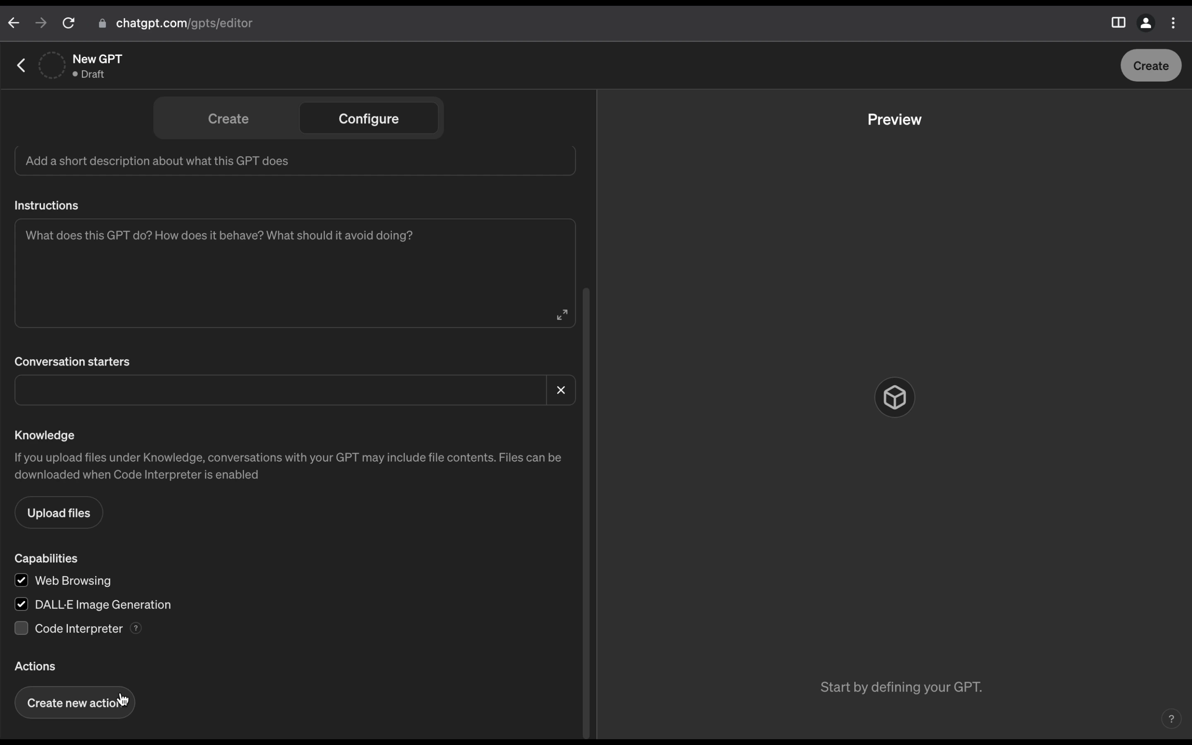Enable the Code Interpreter checkbox
Image resolution: width=1192 pixels, height=745 pixels.
pyautogui.click(x=21, y=628)
